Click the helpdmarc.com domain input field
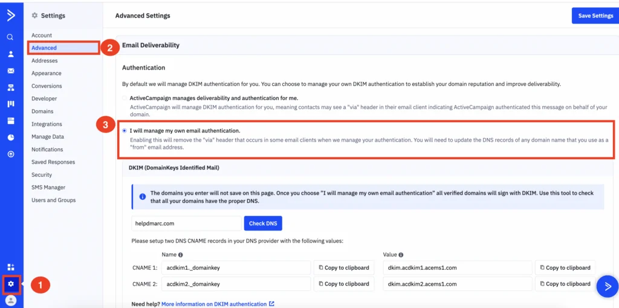Viewport: 619px width, 308px height. pos(186,223)
